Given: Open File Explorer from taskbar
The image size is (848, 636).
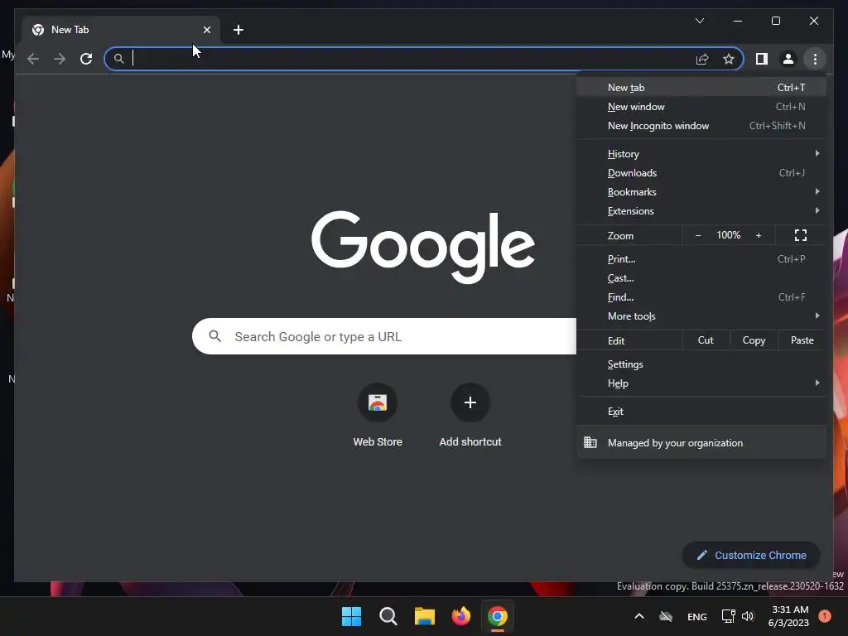Looking at the screenshot, I should point(425,616).
